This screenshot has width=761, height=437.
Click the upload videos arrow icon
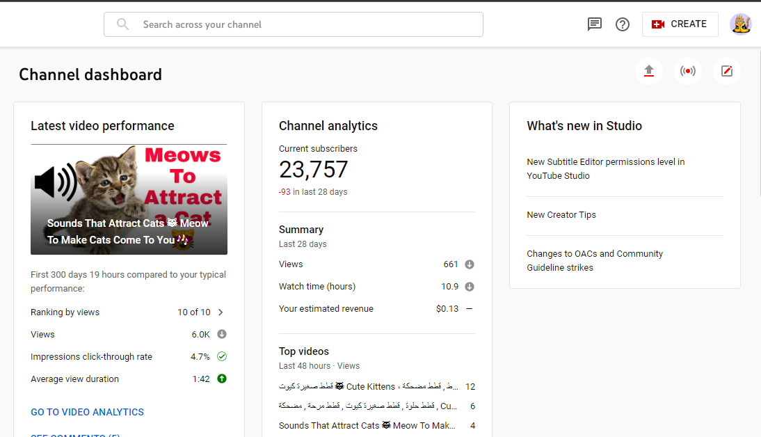[x=649, y=71]
